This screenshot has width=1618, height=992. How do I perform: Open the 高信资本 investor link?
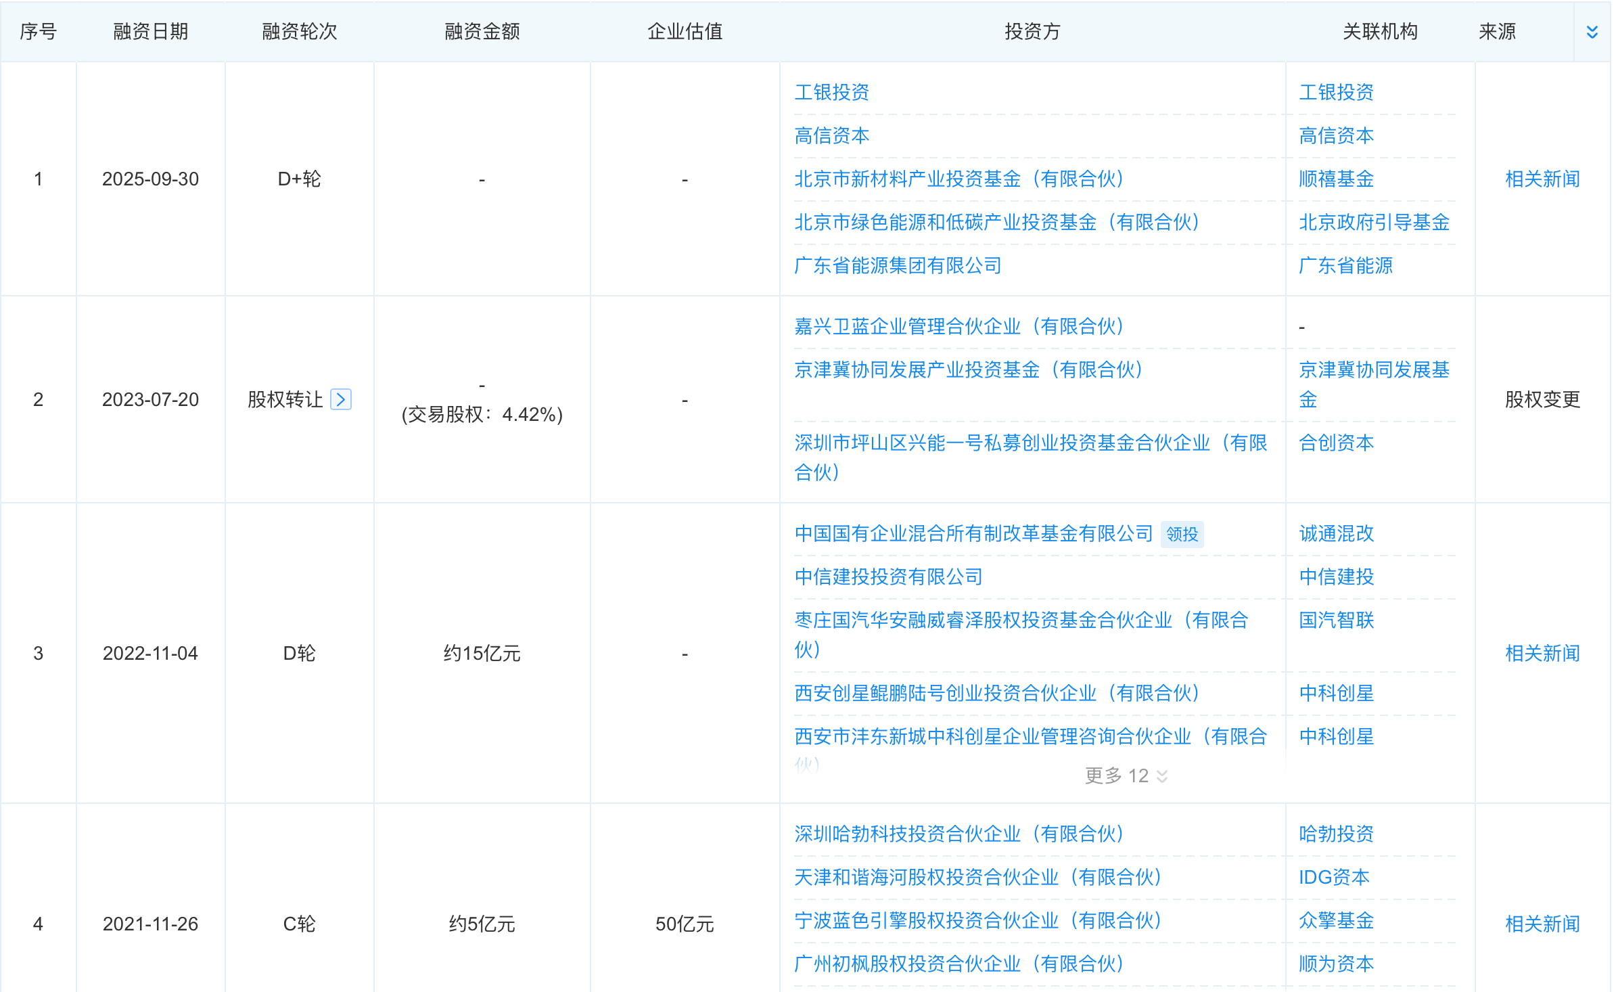[x=831, y=136]
